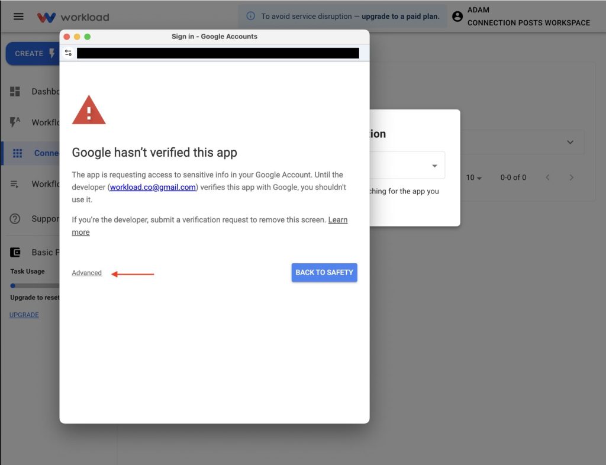Open the Adam account avatar icon

click(457, 17)
